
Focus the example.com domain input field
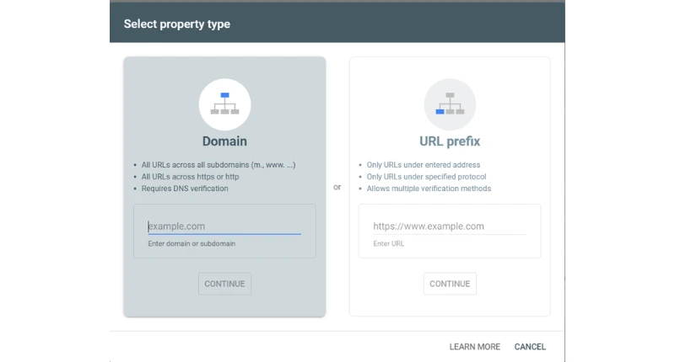[x=224, y=226]
